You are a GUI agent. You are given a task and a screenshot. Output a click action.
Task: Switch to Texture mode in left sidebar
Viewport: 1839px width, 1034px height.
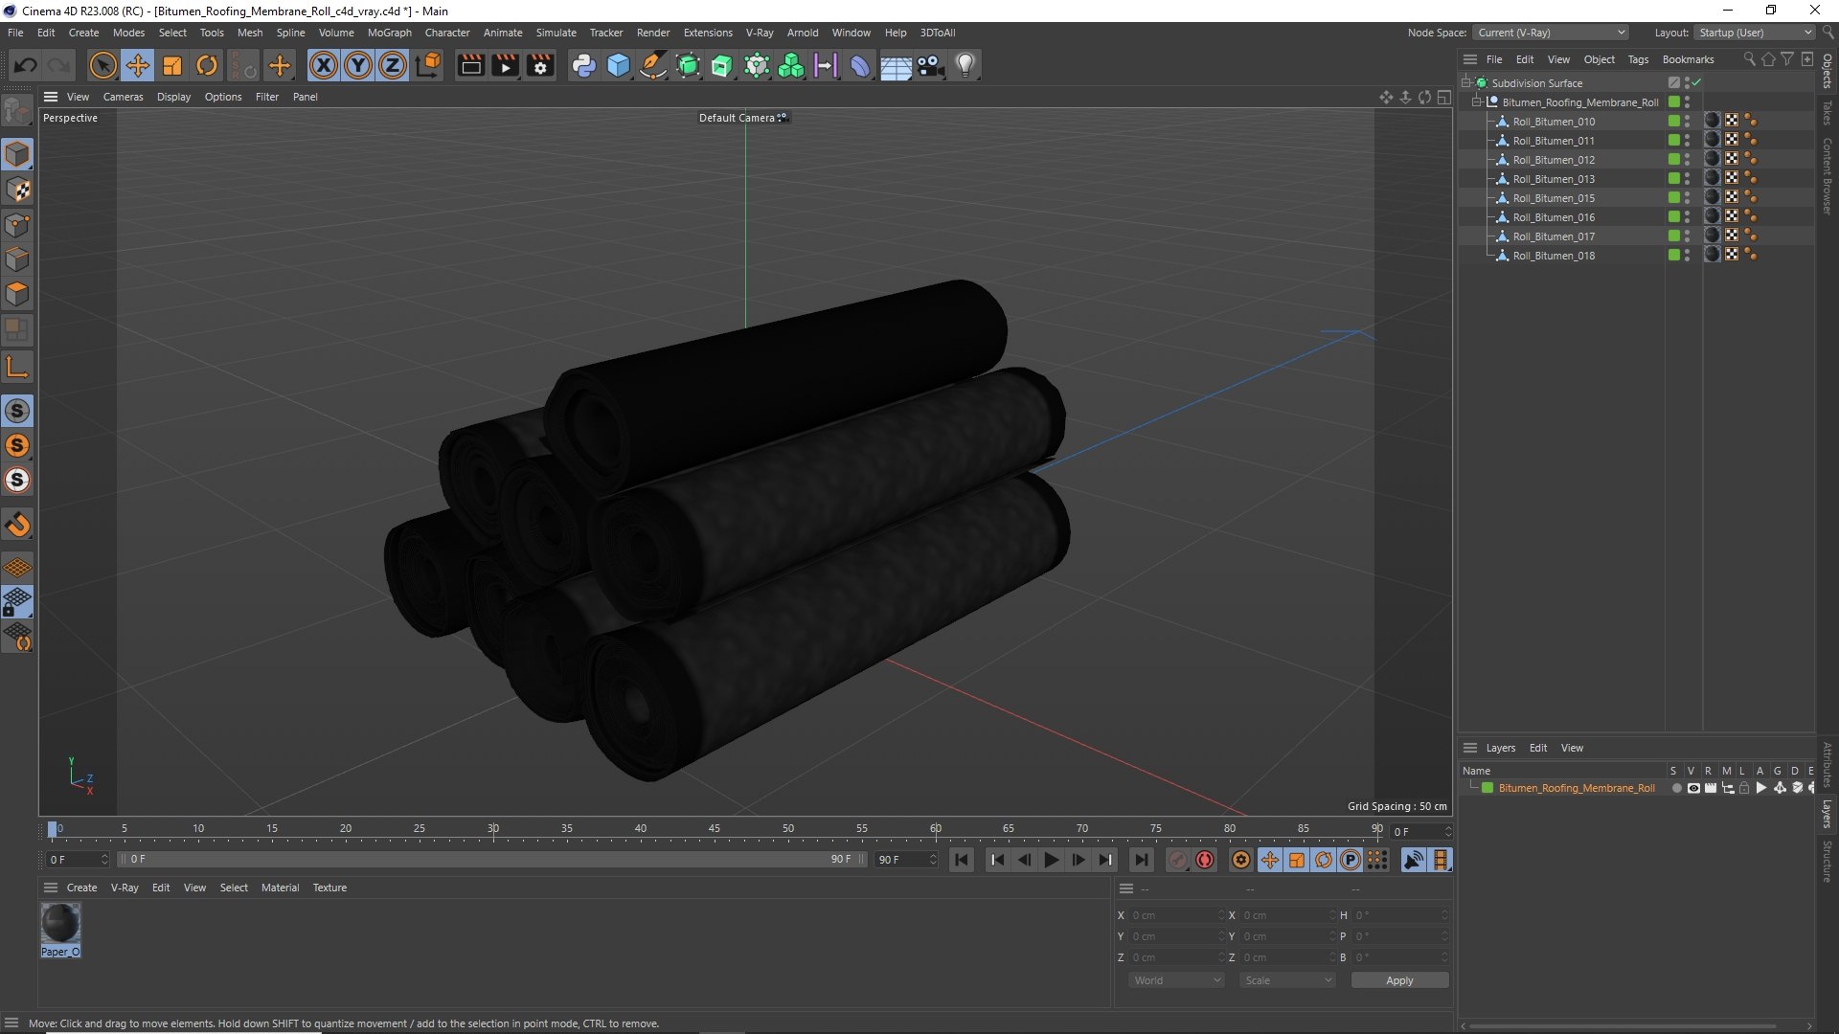[x=17, y=190]
